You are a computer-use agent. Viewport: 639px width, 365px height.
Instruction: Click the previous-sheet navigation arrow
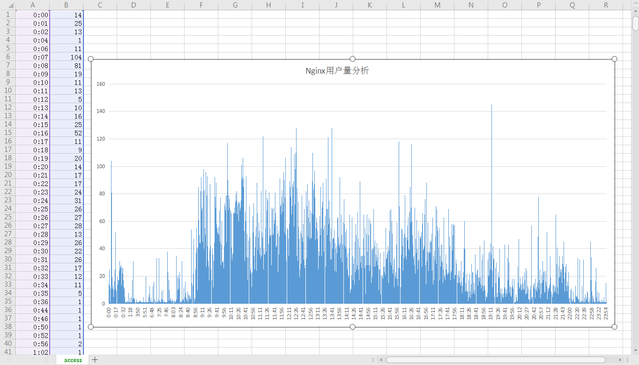click(x=21, y=360)
